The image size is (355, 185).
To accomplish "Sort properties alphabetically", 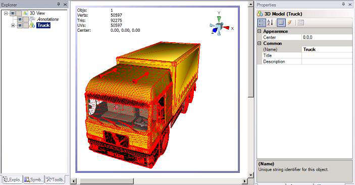I will 270,23.
